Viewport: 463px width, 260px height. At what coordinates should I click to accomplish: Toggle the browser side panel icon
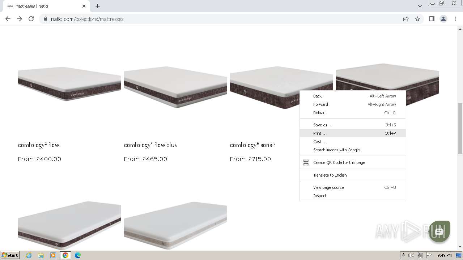(x=432, y=19)
